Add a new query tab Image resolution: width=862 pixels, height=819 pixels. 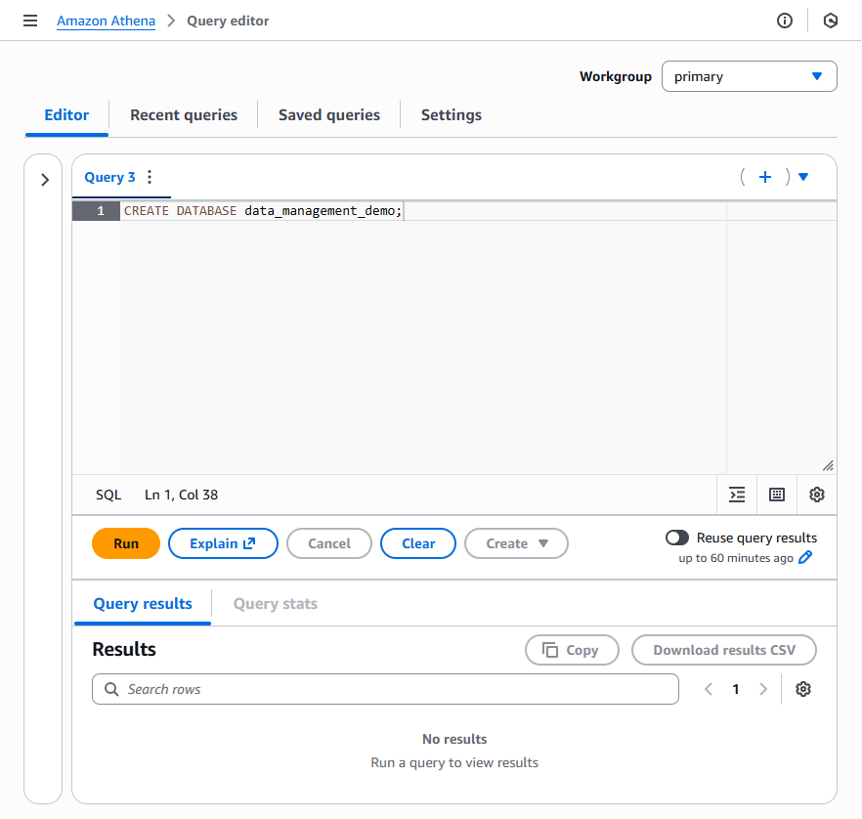point(765,177)
